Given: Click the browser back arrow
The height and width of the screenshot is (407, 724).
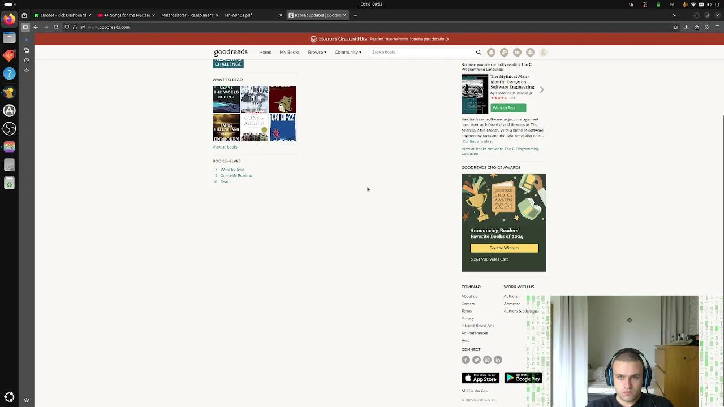Looking at the screenshot, I should tap(36, 27).
